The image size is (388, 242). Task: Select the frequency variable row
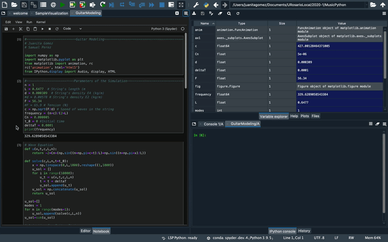[x=205, y=94]
